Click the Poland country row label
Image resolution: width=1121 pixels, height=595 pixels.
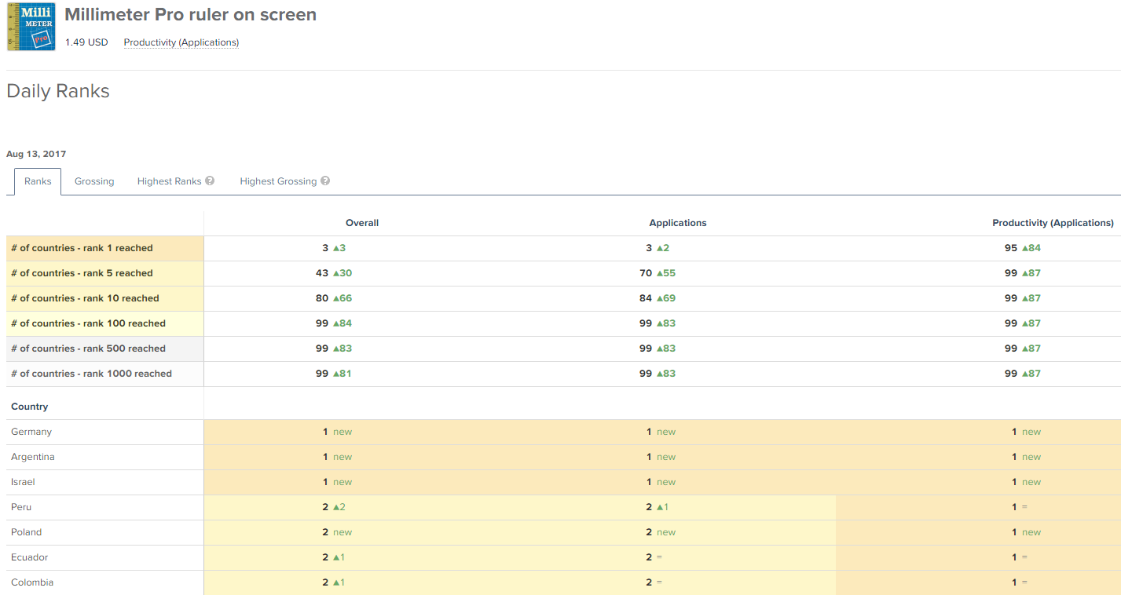[x=26, y=532]
